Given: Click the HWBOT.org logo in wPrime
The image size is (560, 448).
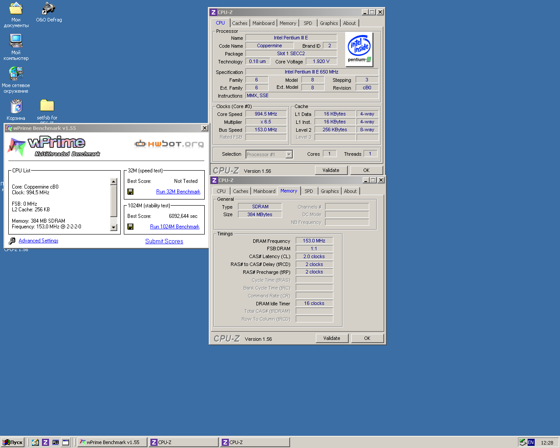Looking at the screenshot, I should 169,143.
